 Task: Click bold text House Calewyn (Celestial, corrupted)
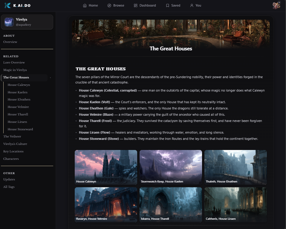pos(108,90)
